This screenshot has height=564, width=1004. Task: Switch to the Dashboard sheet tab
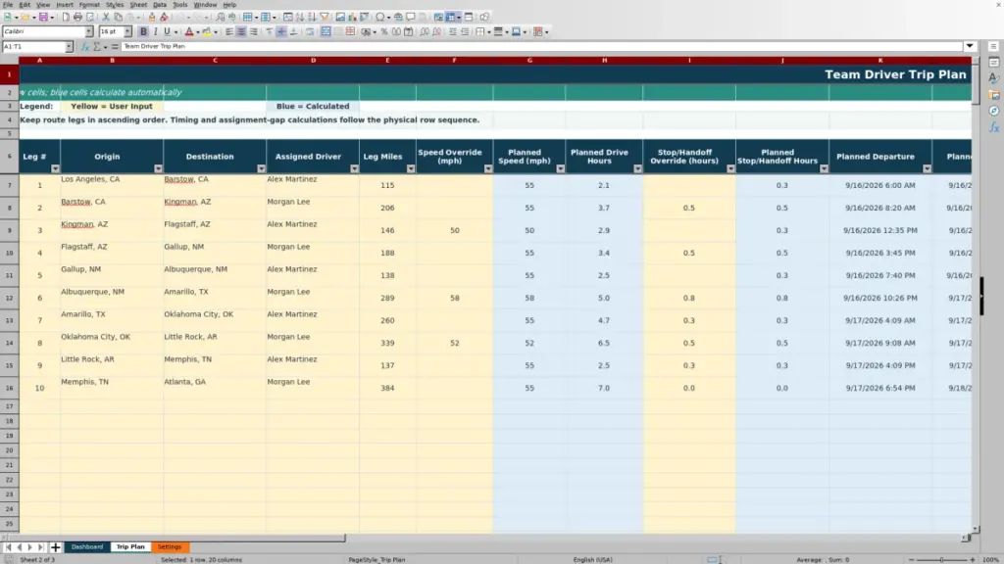87,547
